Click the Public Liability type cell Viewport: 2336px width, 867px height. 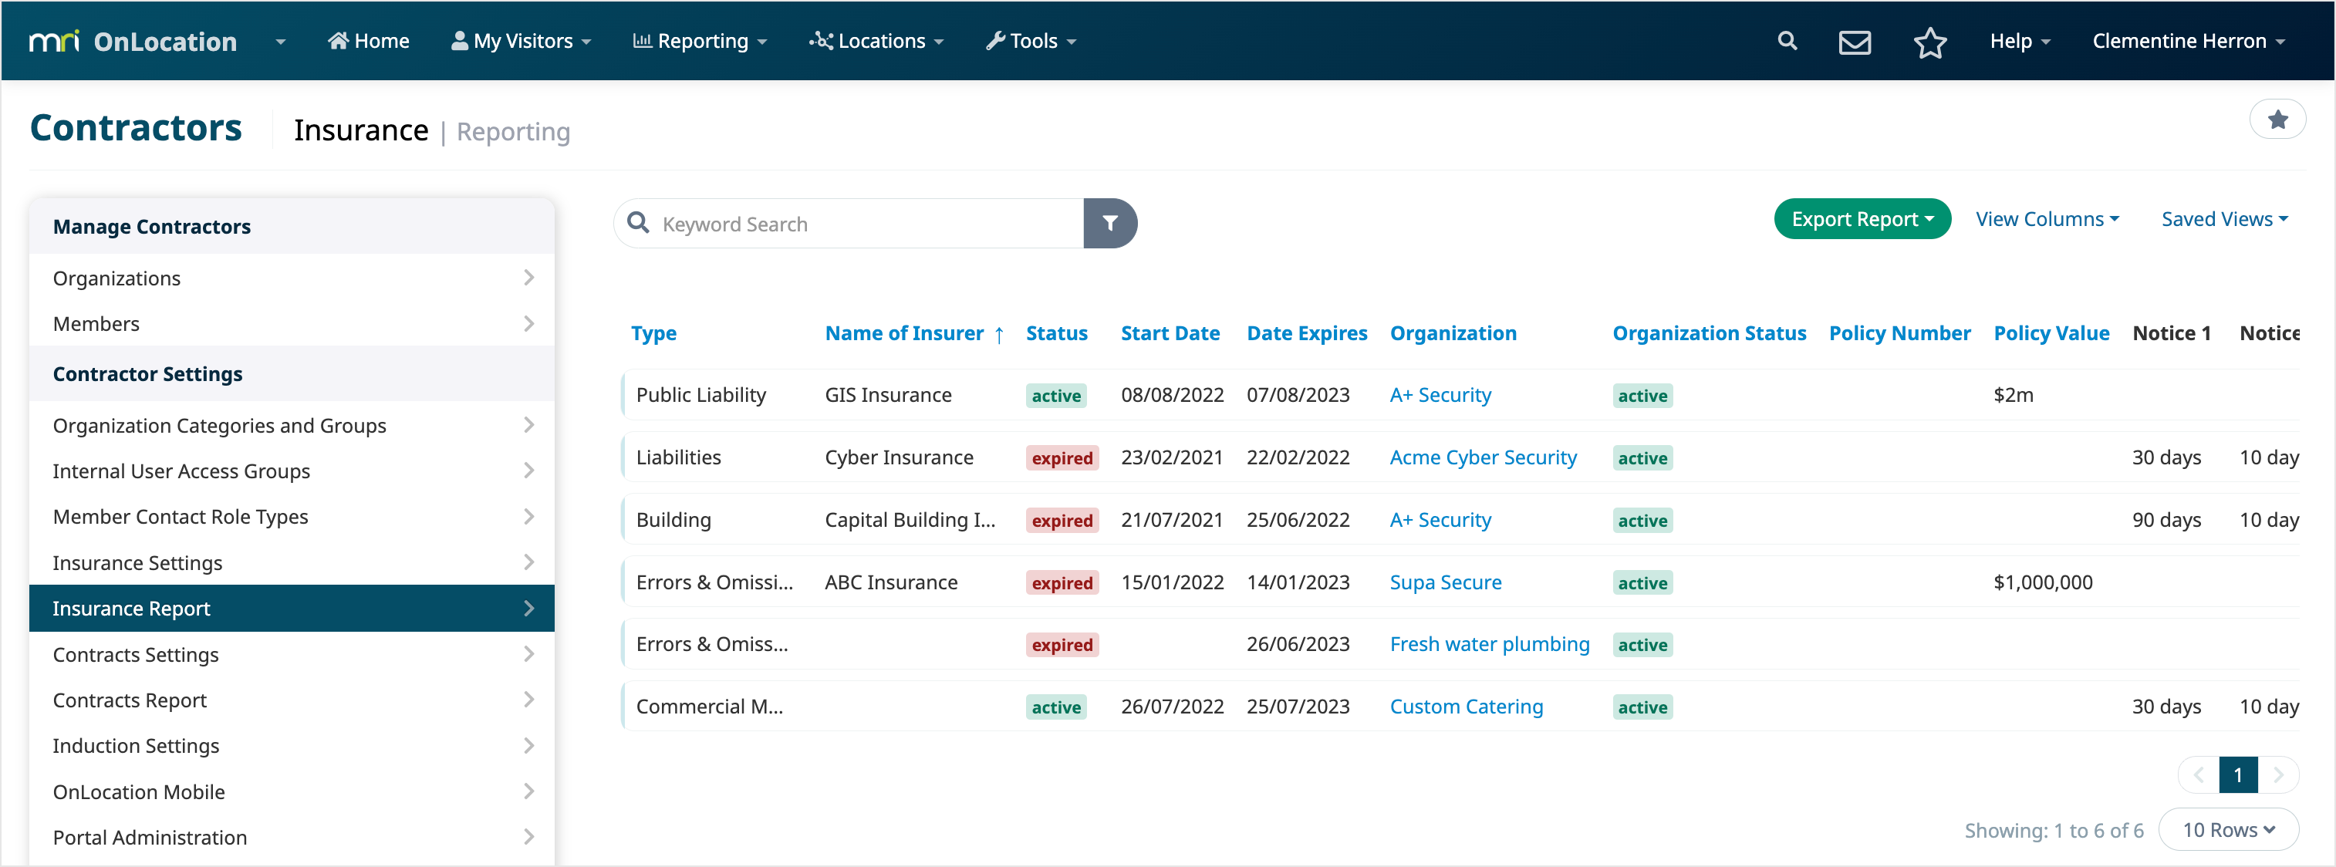701,394
